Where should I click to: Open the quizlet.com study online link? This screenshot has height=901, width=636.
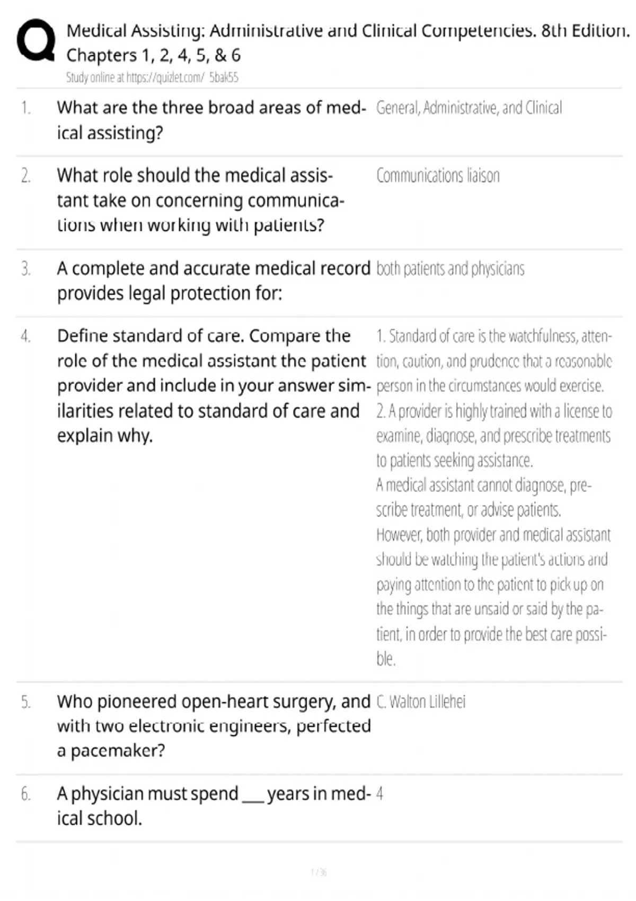152,77
